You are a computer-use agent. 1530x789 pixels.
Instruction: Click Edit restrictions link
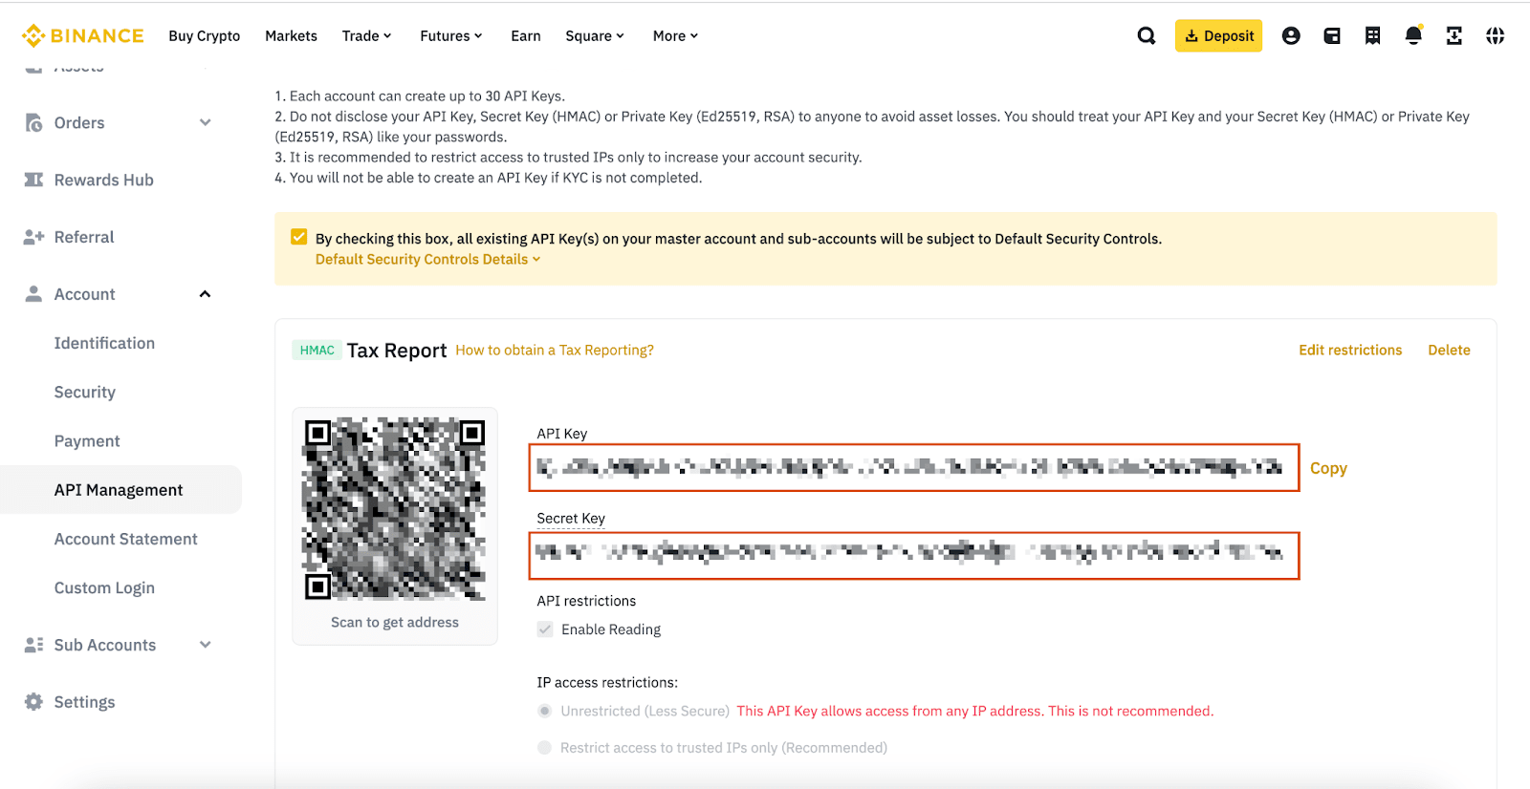pyautogui.click(x=1349, y=351)
